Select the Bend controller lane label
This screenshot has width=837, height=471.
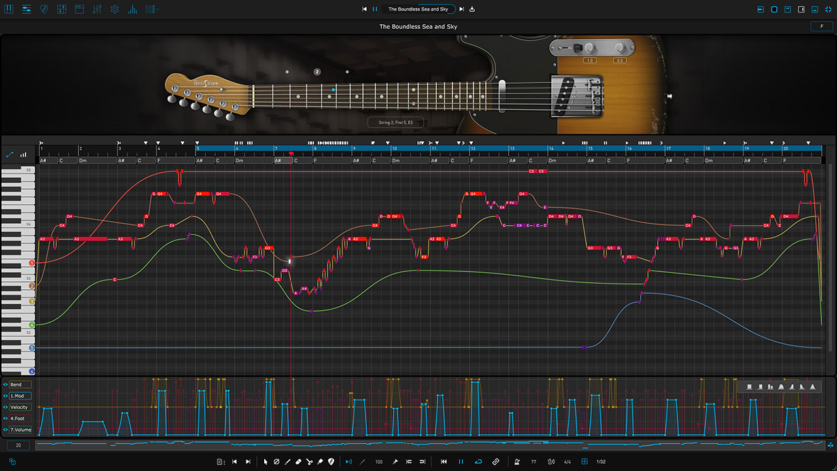pos(20,385)
